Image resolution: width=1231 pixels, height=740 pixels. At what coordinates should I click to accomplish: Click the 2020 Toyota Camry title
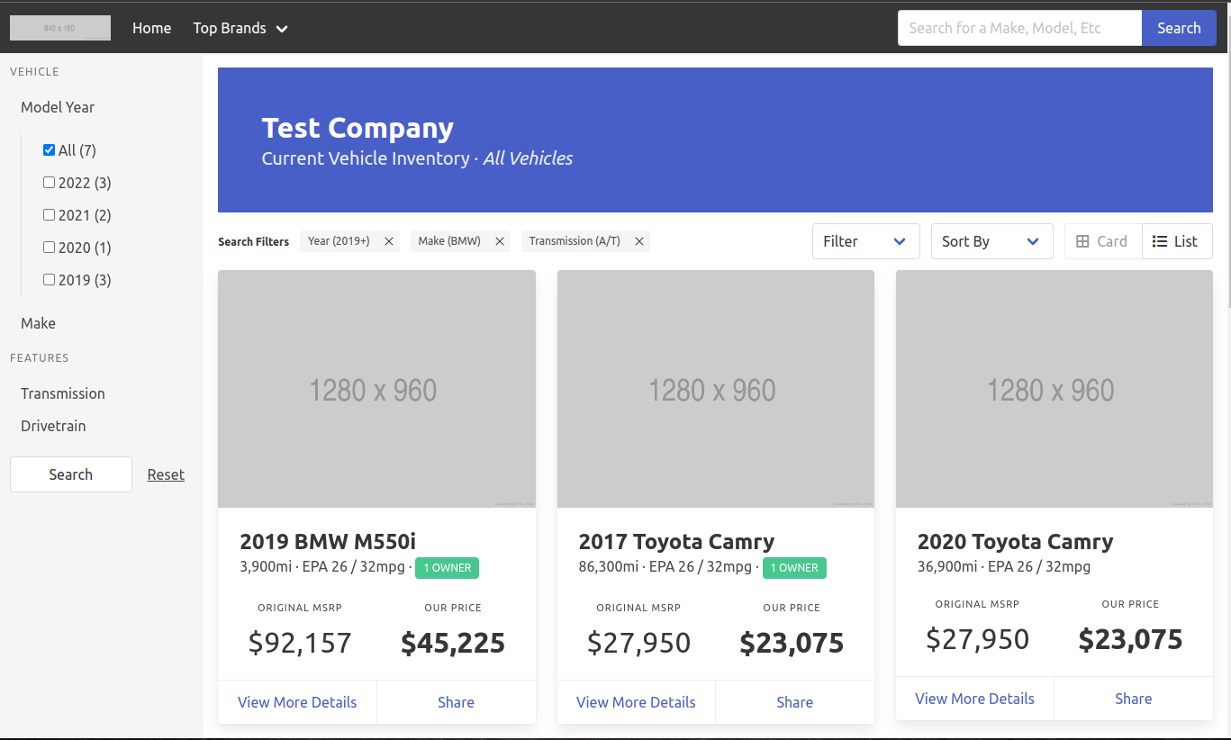tap(1015, 542)
